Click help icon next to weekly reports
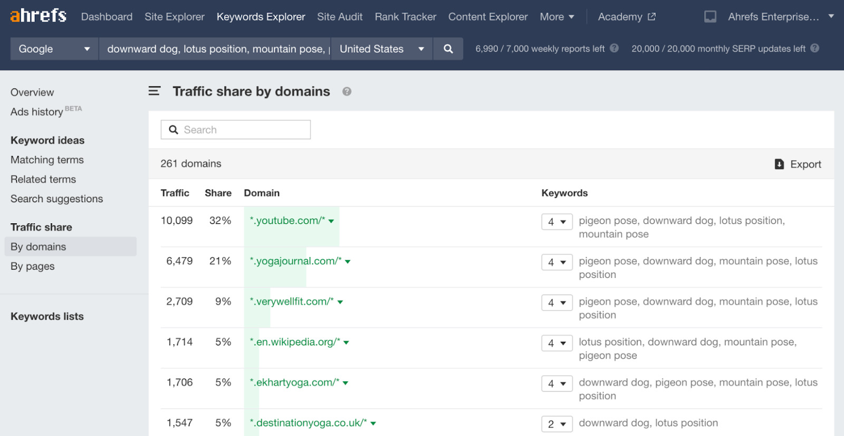 (614, 48)
